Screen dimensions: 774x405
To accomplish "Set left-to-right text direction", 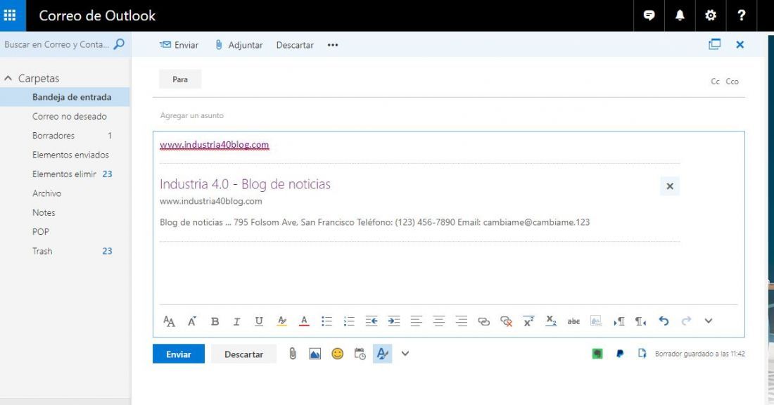I will point(618,321).
